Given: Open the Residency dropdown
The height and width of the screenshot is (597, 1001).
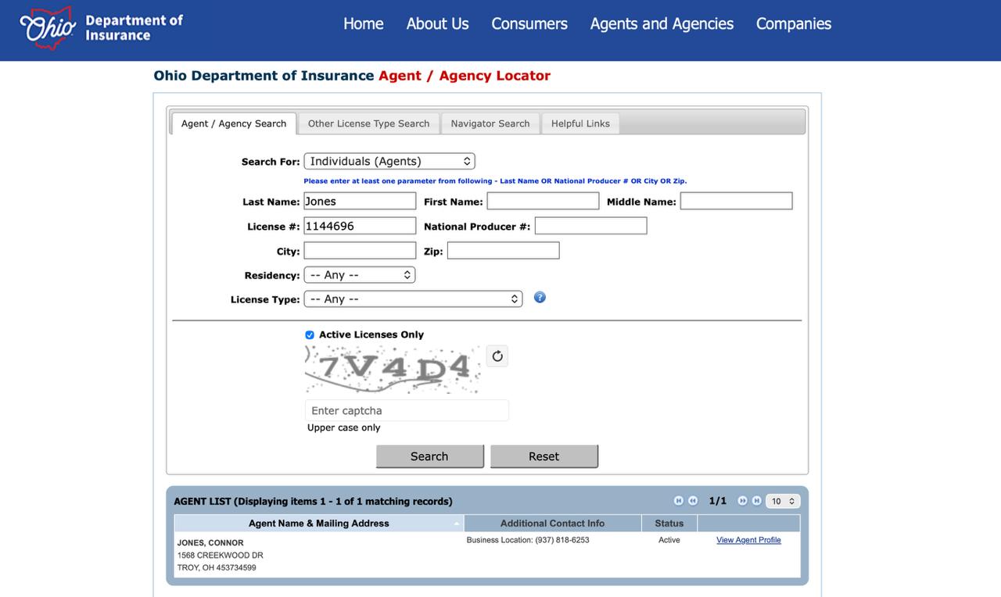Looking at the screenshot, I should [360, 275].
